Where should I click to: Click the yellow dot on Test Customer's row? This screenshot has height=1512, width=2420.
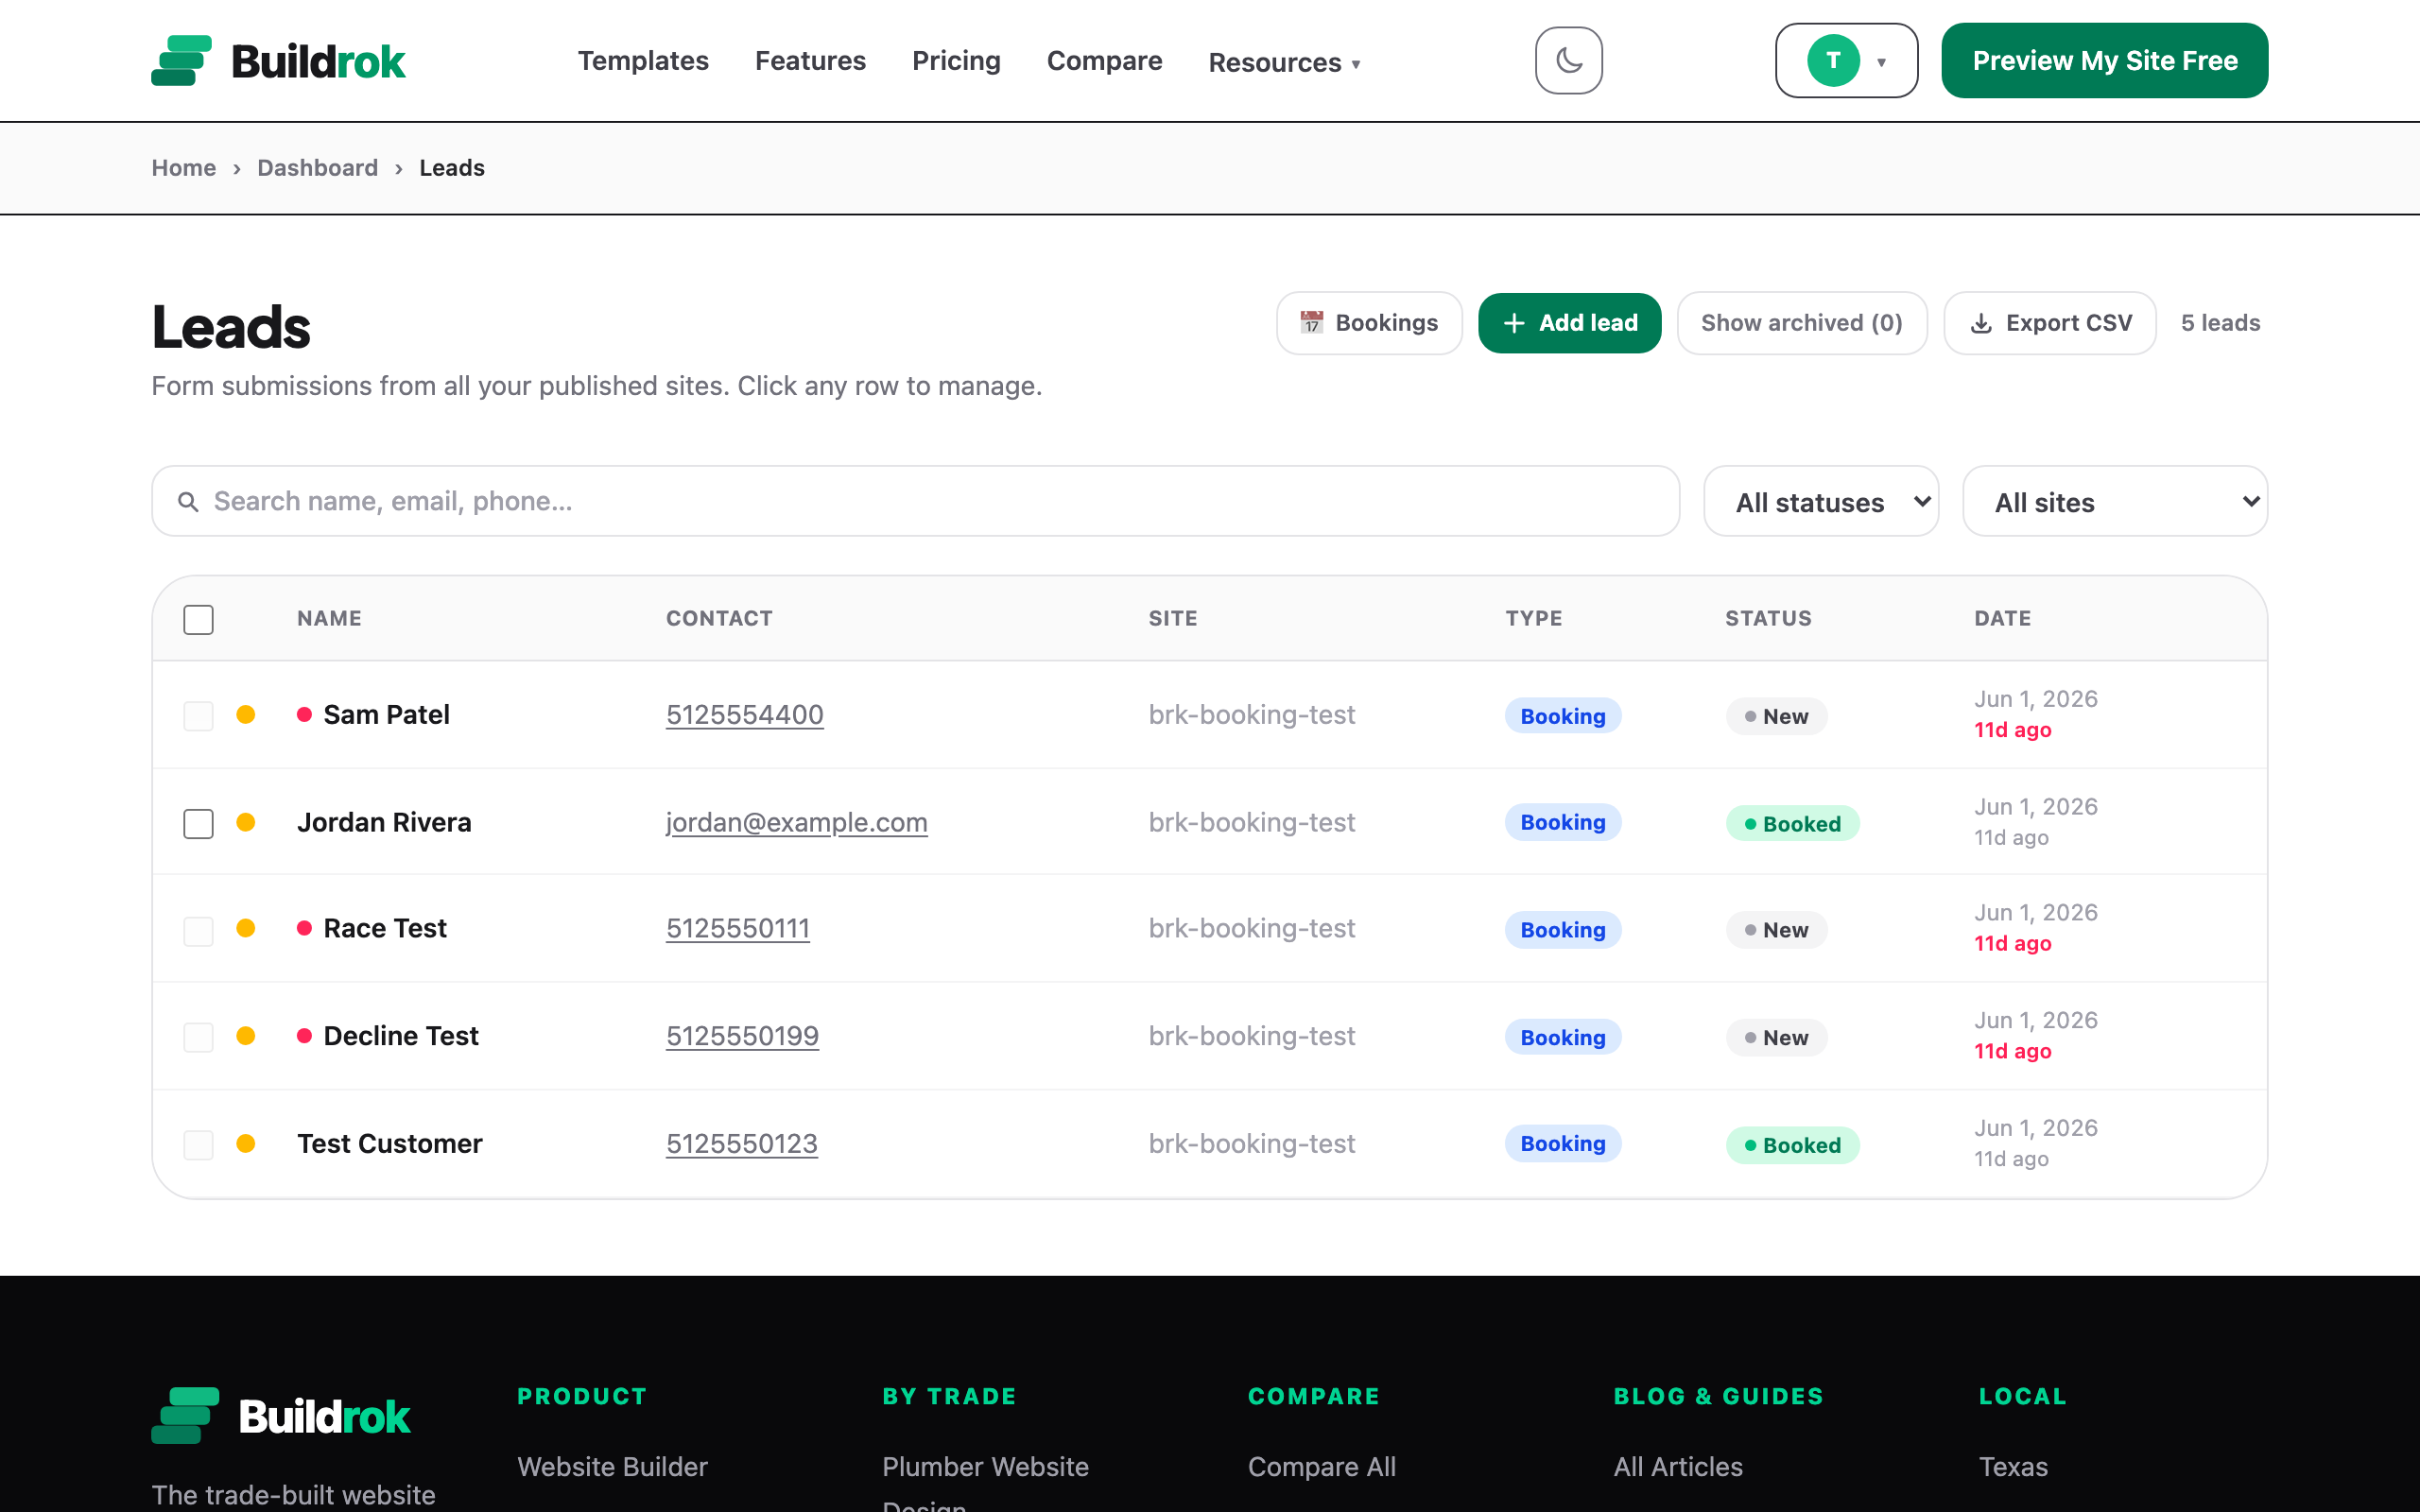pos(246,1143)
